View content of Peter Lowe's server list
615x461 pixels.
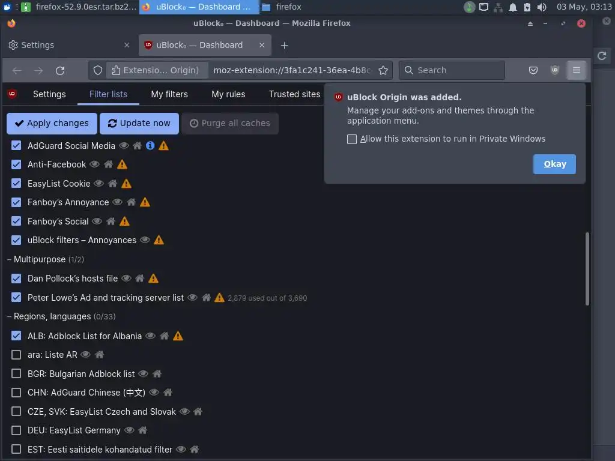192,298
